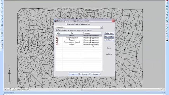Click the lock icon of structure line 2
This screenshot has height=95, width=169.
[57, 38]
